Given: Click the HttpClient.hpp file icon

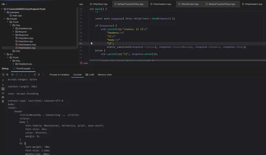Looking at the screenshot, I should [16, 38].
